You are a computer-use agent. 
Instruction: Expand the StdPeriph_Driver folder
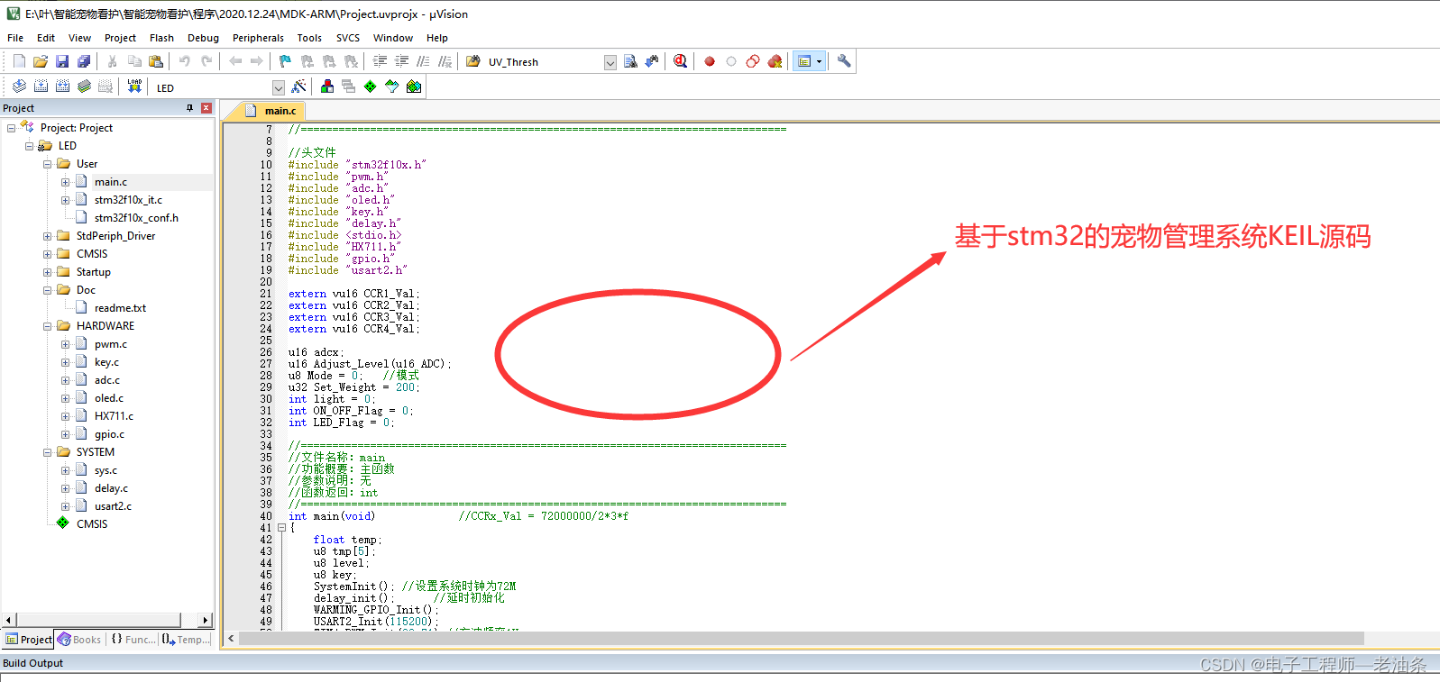tap(47, 236)
